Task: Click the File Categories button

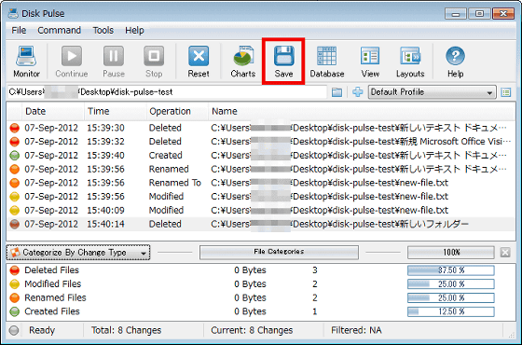Action: 279,252
